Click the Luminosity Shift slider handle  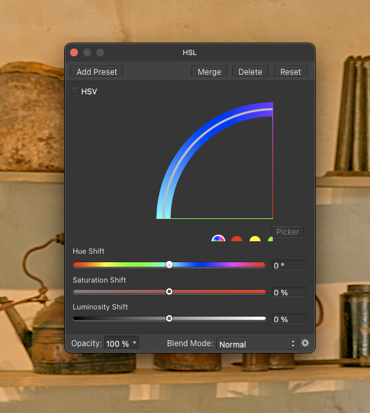[x=169, y=319]
